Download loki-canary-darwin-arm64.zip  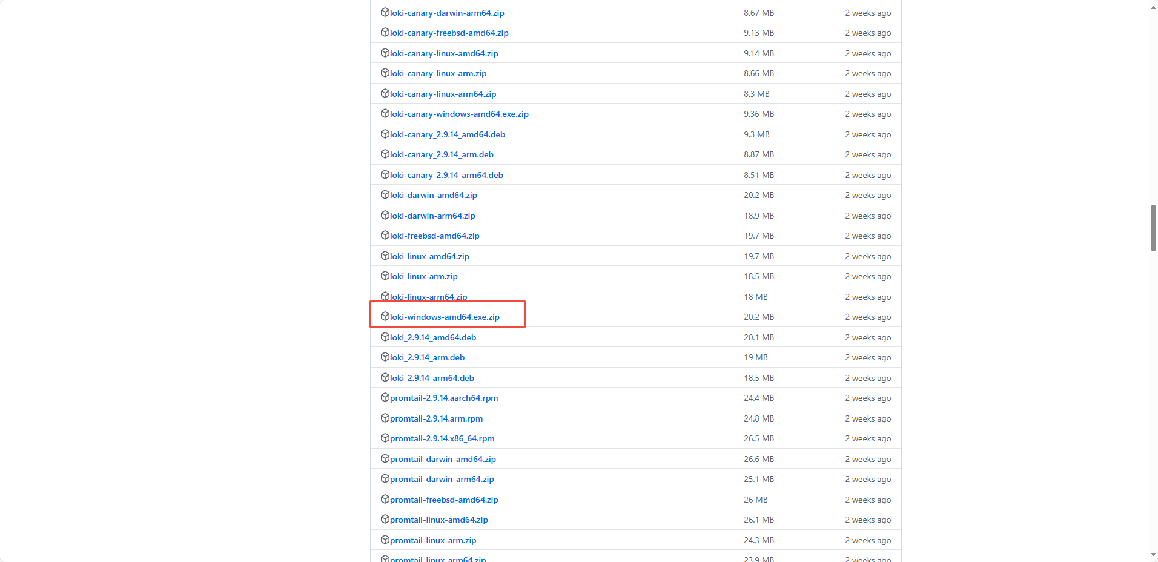click(x=447, y=13)
